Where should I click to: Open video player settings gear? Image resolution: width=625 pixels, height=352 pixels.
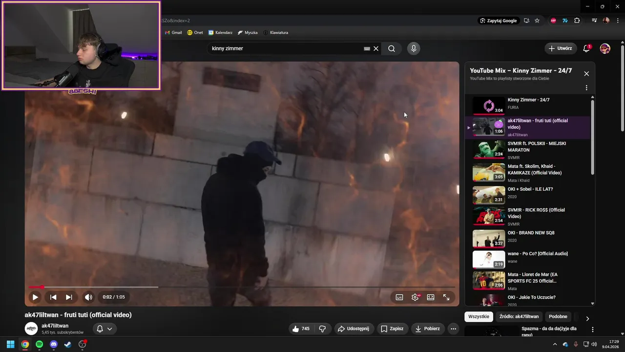pos(415,297)
